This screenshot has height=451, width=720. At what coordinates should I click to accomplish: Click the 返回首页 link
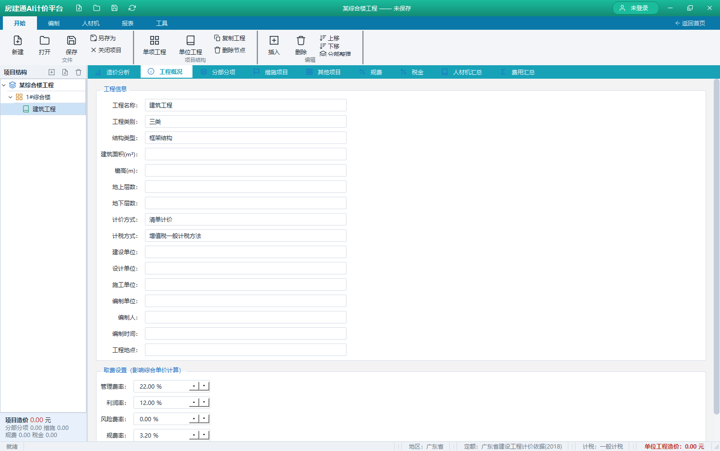pos(690,23)
